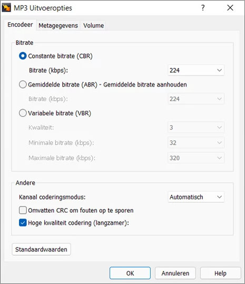Viewport: 245px width, 284px height.
Task: Select Gemiddelde bitrate (ABR) radio button
Action: click(x=23, y=84)
